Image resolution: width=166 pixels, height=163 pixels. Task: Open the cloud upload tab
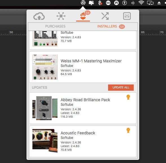(39, 16)
